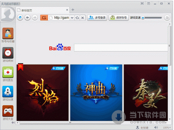174x130 pixels.
Task: Open the 神曲 game thumbnail
Action: 96,92
